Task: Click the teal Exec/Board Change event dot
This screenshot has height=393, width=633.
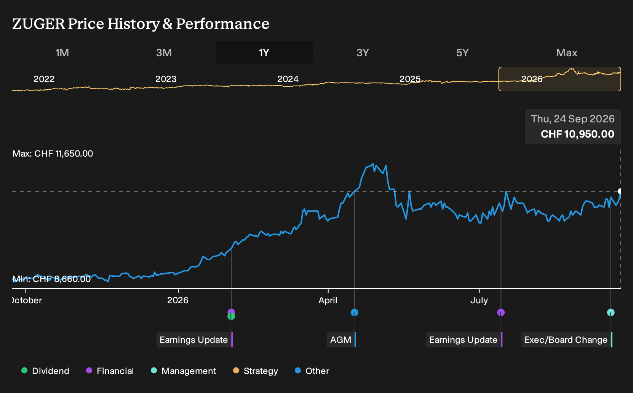Action: [x=611, y=312]
